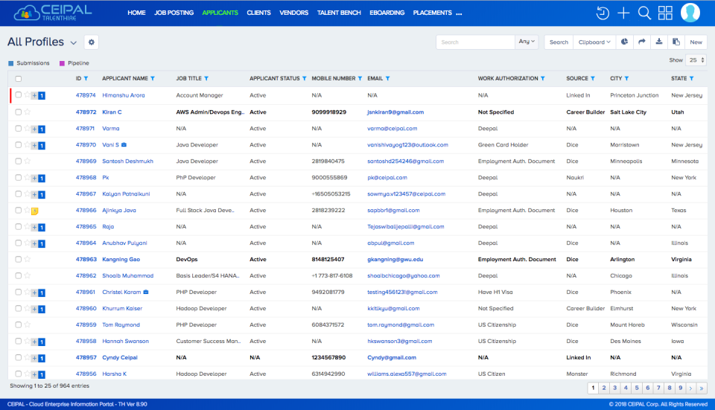Change the Show 25 entries selector

click(697, 60)
